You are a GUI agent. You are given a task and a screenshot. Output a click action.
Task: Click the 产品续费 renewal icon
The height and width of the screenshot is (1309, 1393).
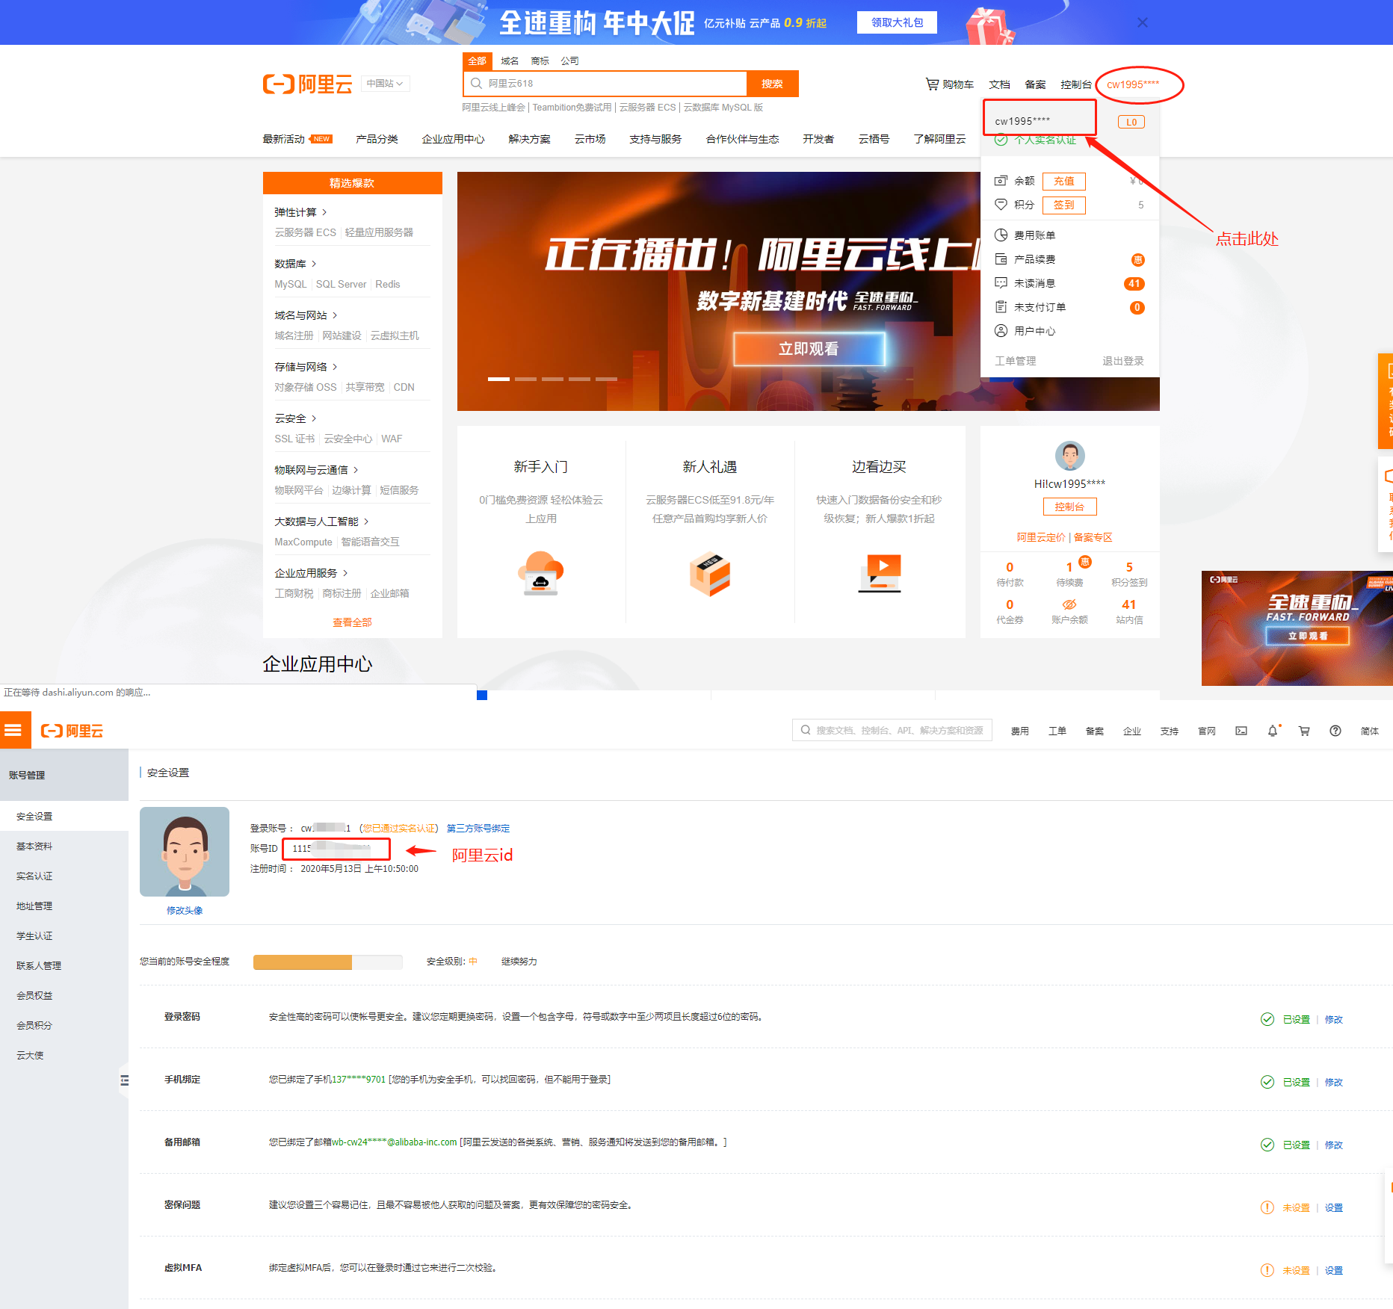pos(1001,259)
